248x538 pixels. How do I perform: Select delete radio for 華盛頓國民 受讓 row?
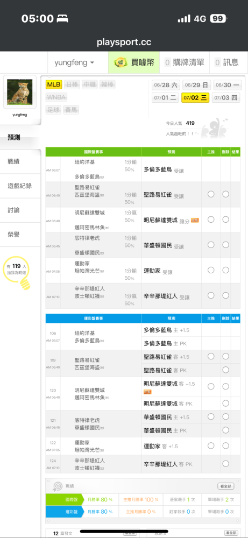(x=225, y=245)
